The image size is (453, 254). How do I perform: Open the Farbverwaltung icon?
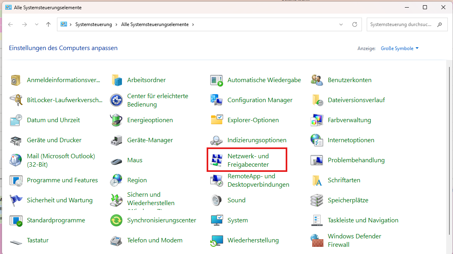317,120
